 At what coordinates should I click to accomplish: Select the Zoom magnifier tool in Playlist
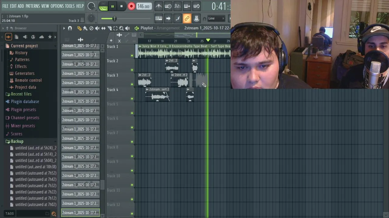coord(121,28)
